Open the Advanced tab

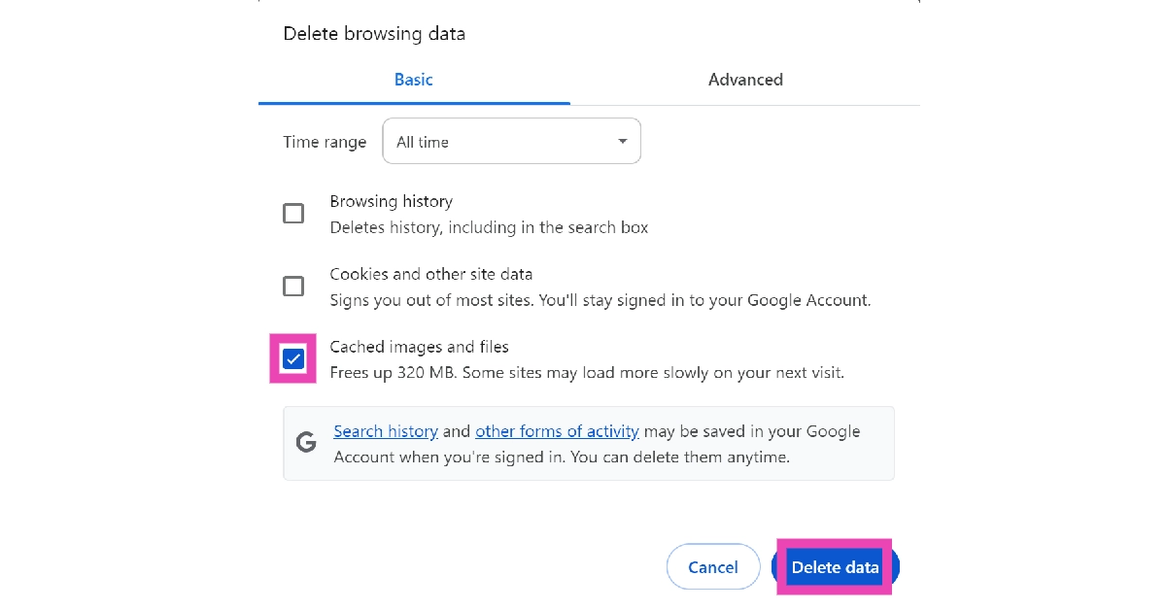click(x=745, y=80)
